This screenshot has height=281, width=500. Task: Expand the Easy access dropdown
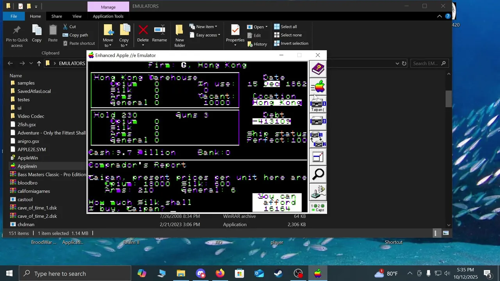click(205, 35)
